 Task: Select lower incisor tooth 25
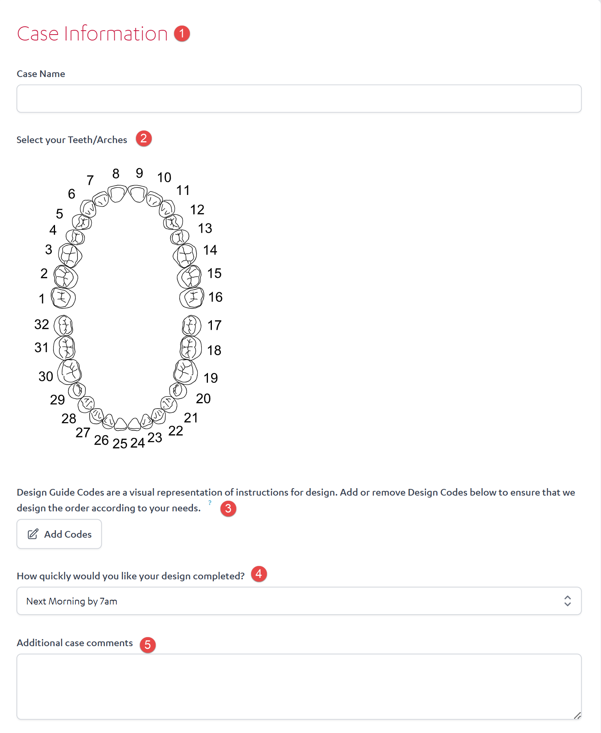120,424
